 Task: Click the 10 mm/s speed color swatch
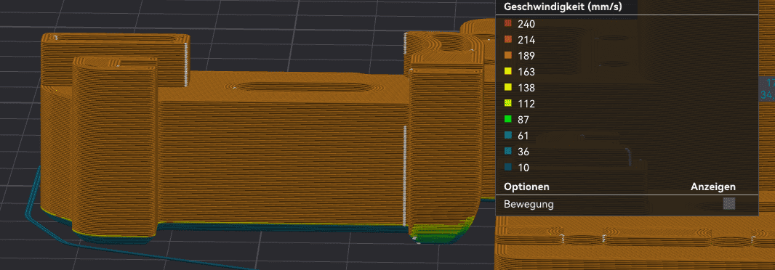pyautogui.click(x=507, y=168)
